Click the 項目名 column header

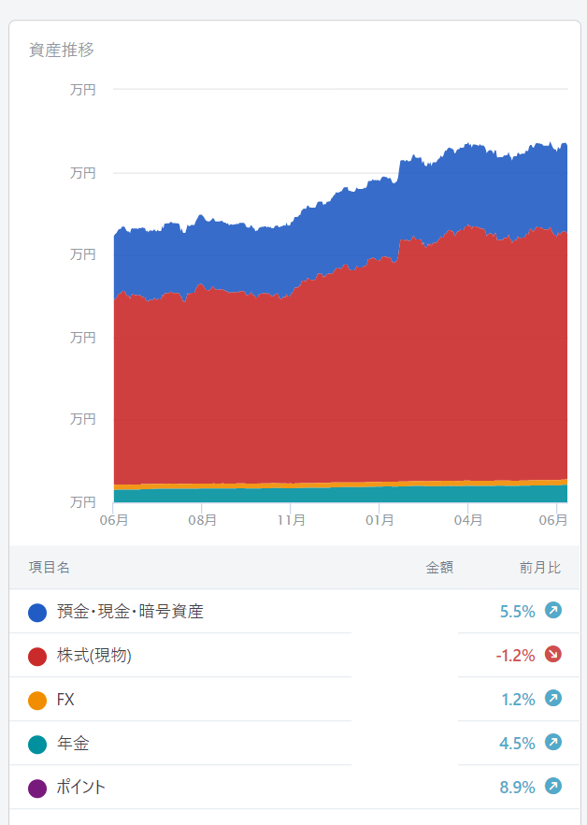pyautogui.click(x=50, y=568)
